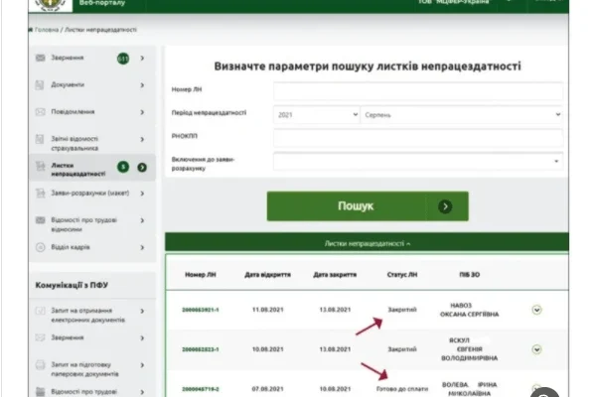This screenshot has height=397, width=596.
Task: Sort by Дата відкриття column header
Action: [x=267, y=275]
